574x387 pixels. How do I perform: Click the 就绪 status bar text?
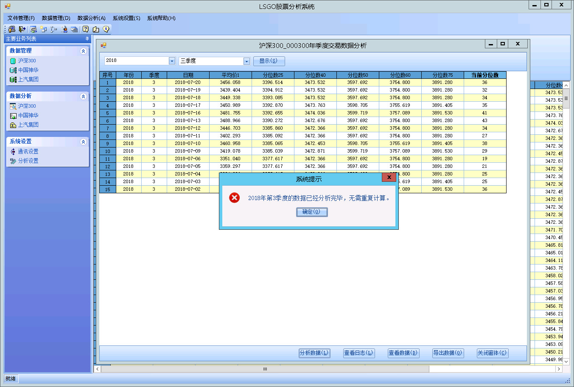tap(11, 379)
